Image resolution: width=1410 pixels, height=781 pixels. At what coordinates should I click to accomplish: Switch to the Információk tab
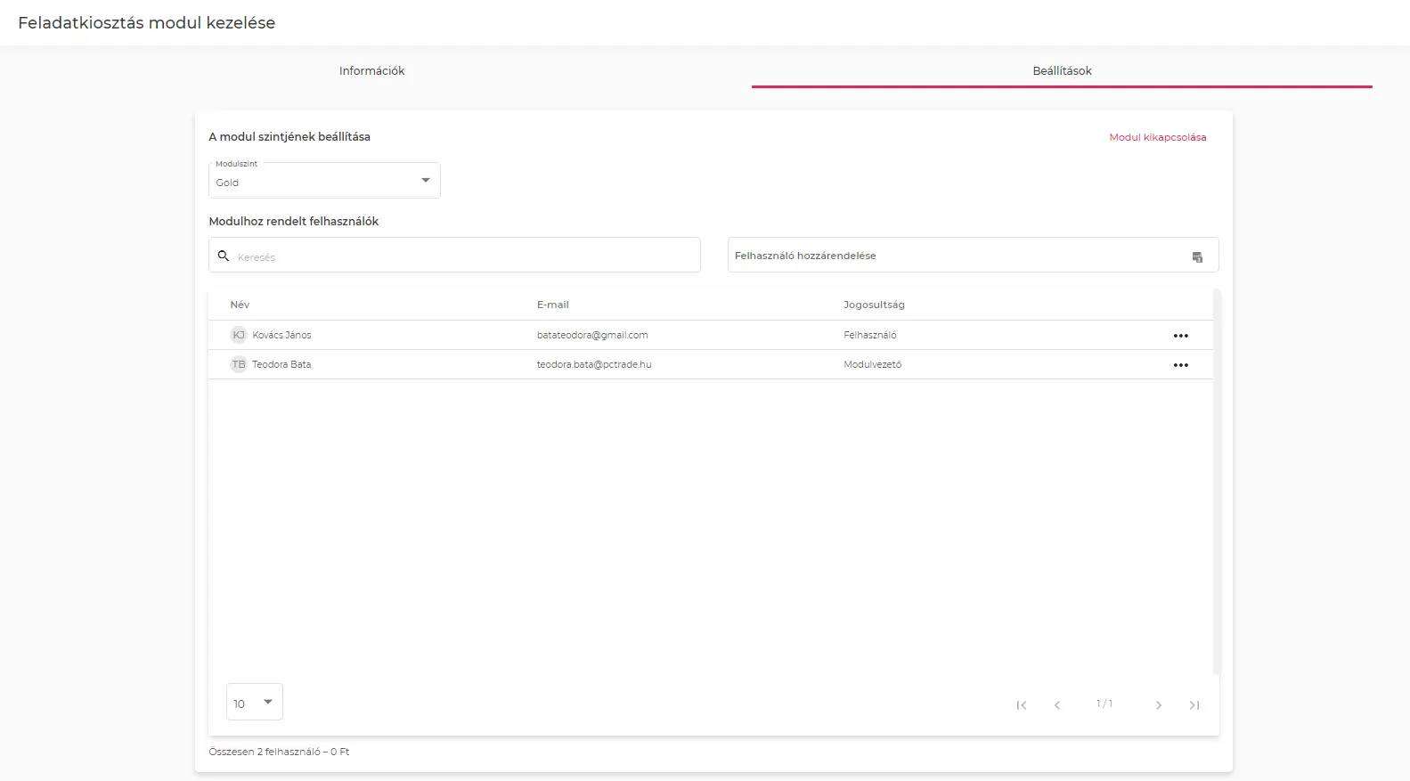[x=371, y=71]
